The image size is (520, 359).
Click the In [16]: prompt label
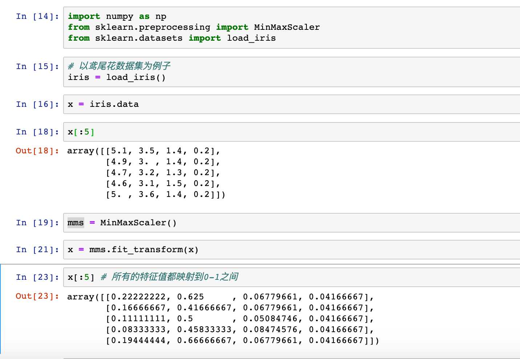(x=37, y=104)
